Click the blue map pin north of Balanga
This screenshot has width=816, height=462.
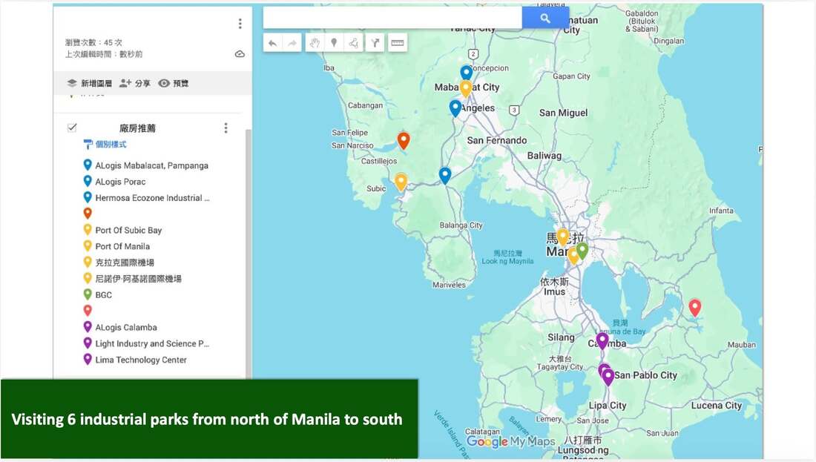(445, 175)
